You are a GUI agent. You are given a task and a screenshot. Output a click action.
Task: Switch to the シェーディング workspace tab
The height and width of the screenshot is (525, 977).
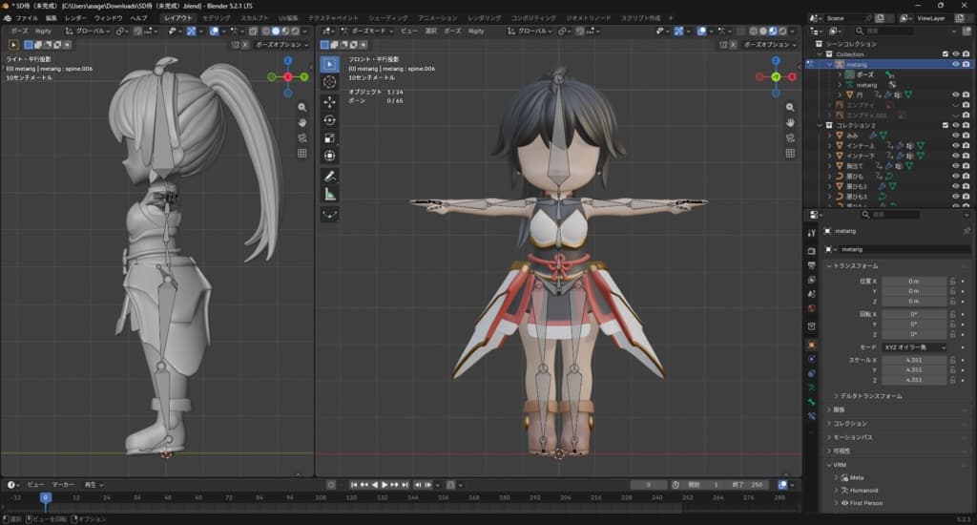pyautogui.click(x=387, y=18)
